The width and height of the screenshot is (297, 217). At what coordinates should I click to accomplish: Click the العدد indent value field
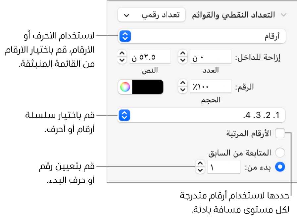pyautogui.click(x=210, y=57)
